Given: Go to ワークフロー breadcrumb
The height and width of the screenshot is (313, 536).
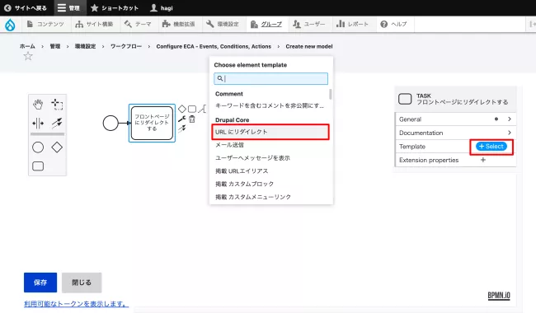Looking at the screenshot, I should pyautogui.click(x=126, y=46).
